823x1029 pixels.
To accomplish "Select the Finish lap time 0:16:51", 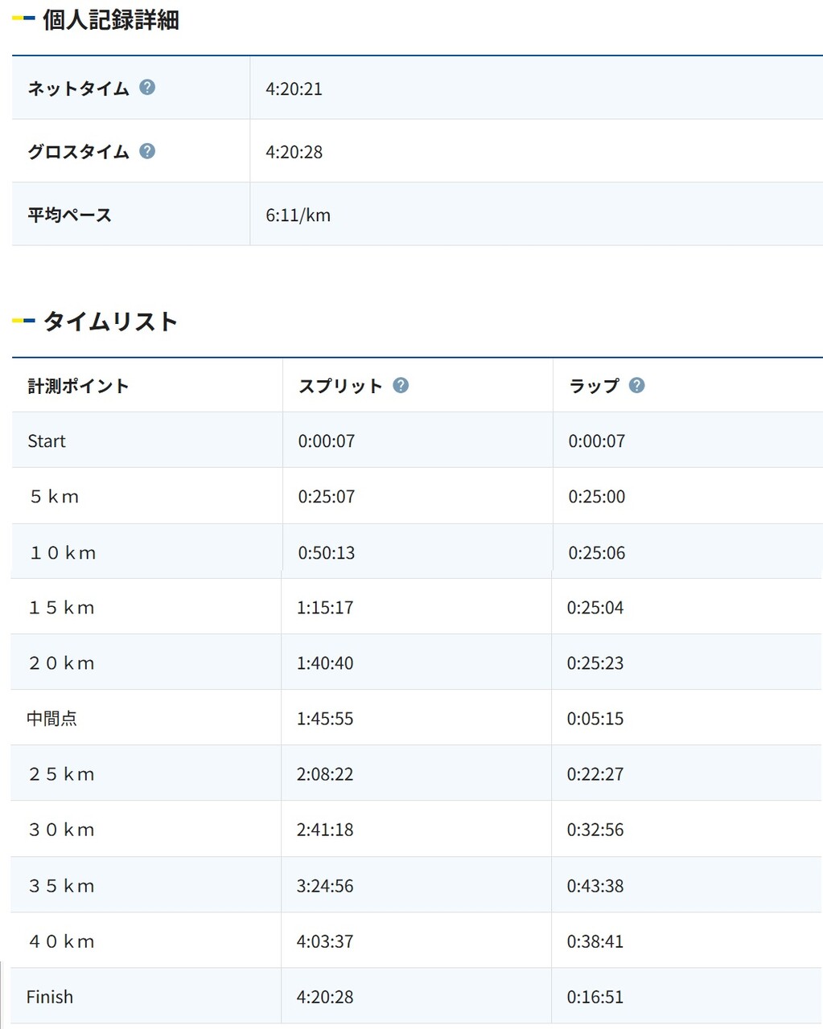I will (x=595, y=997).
